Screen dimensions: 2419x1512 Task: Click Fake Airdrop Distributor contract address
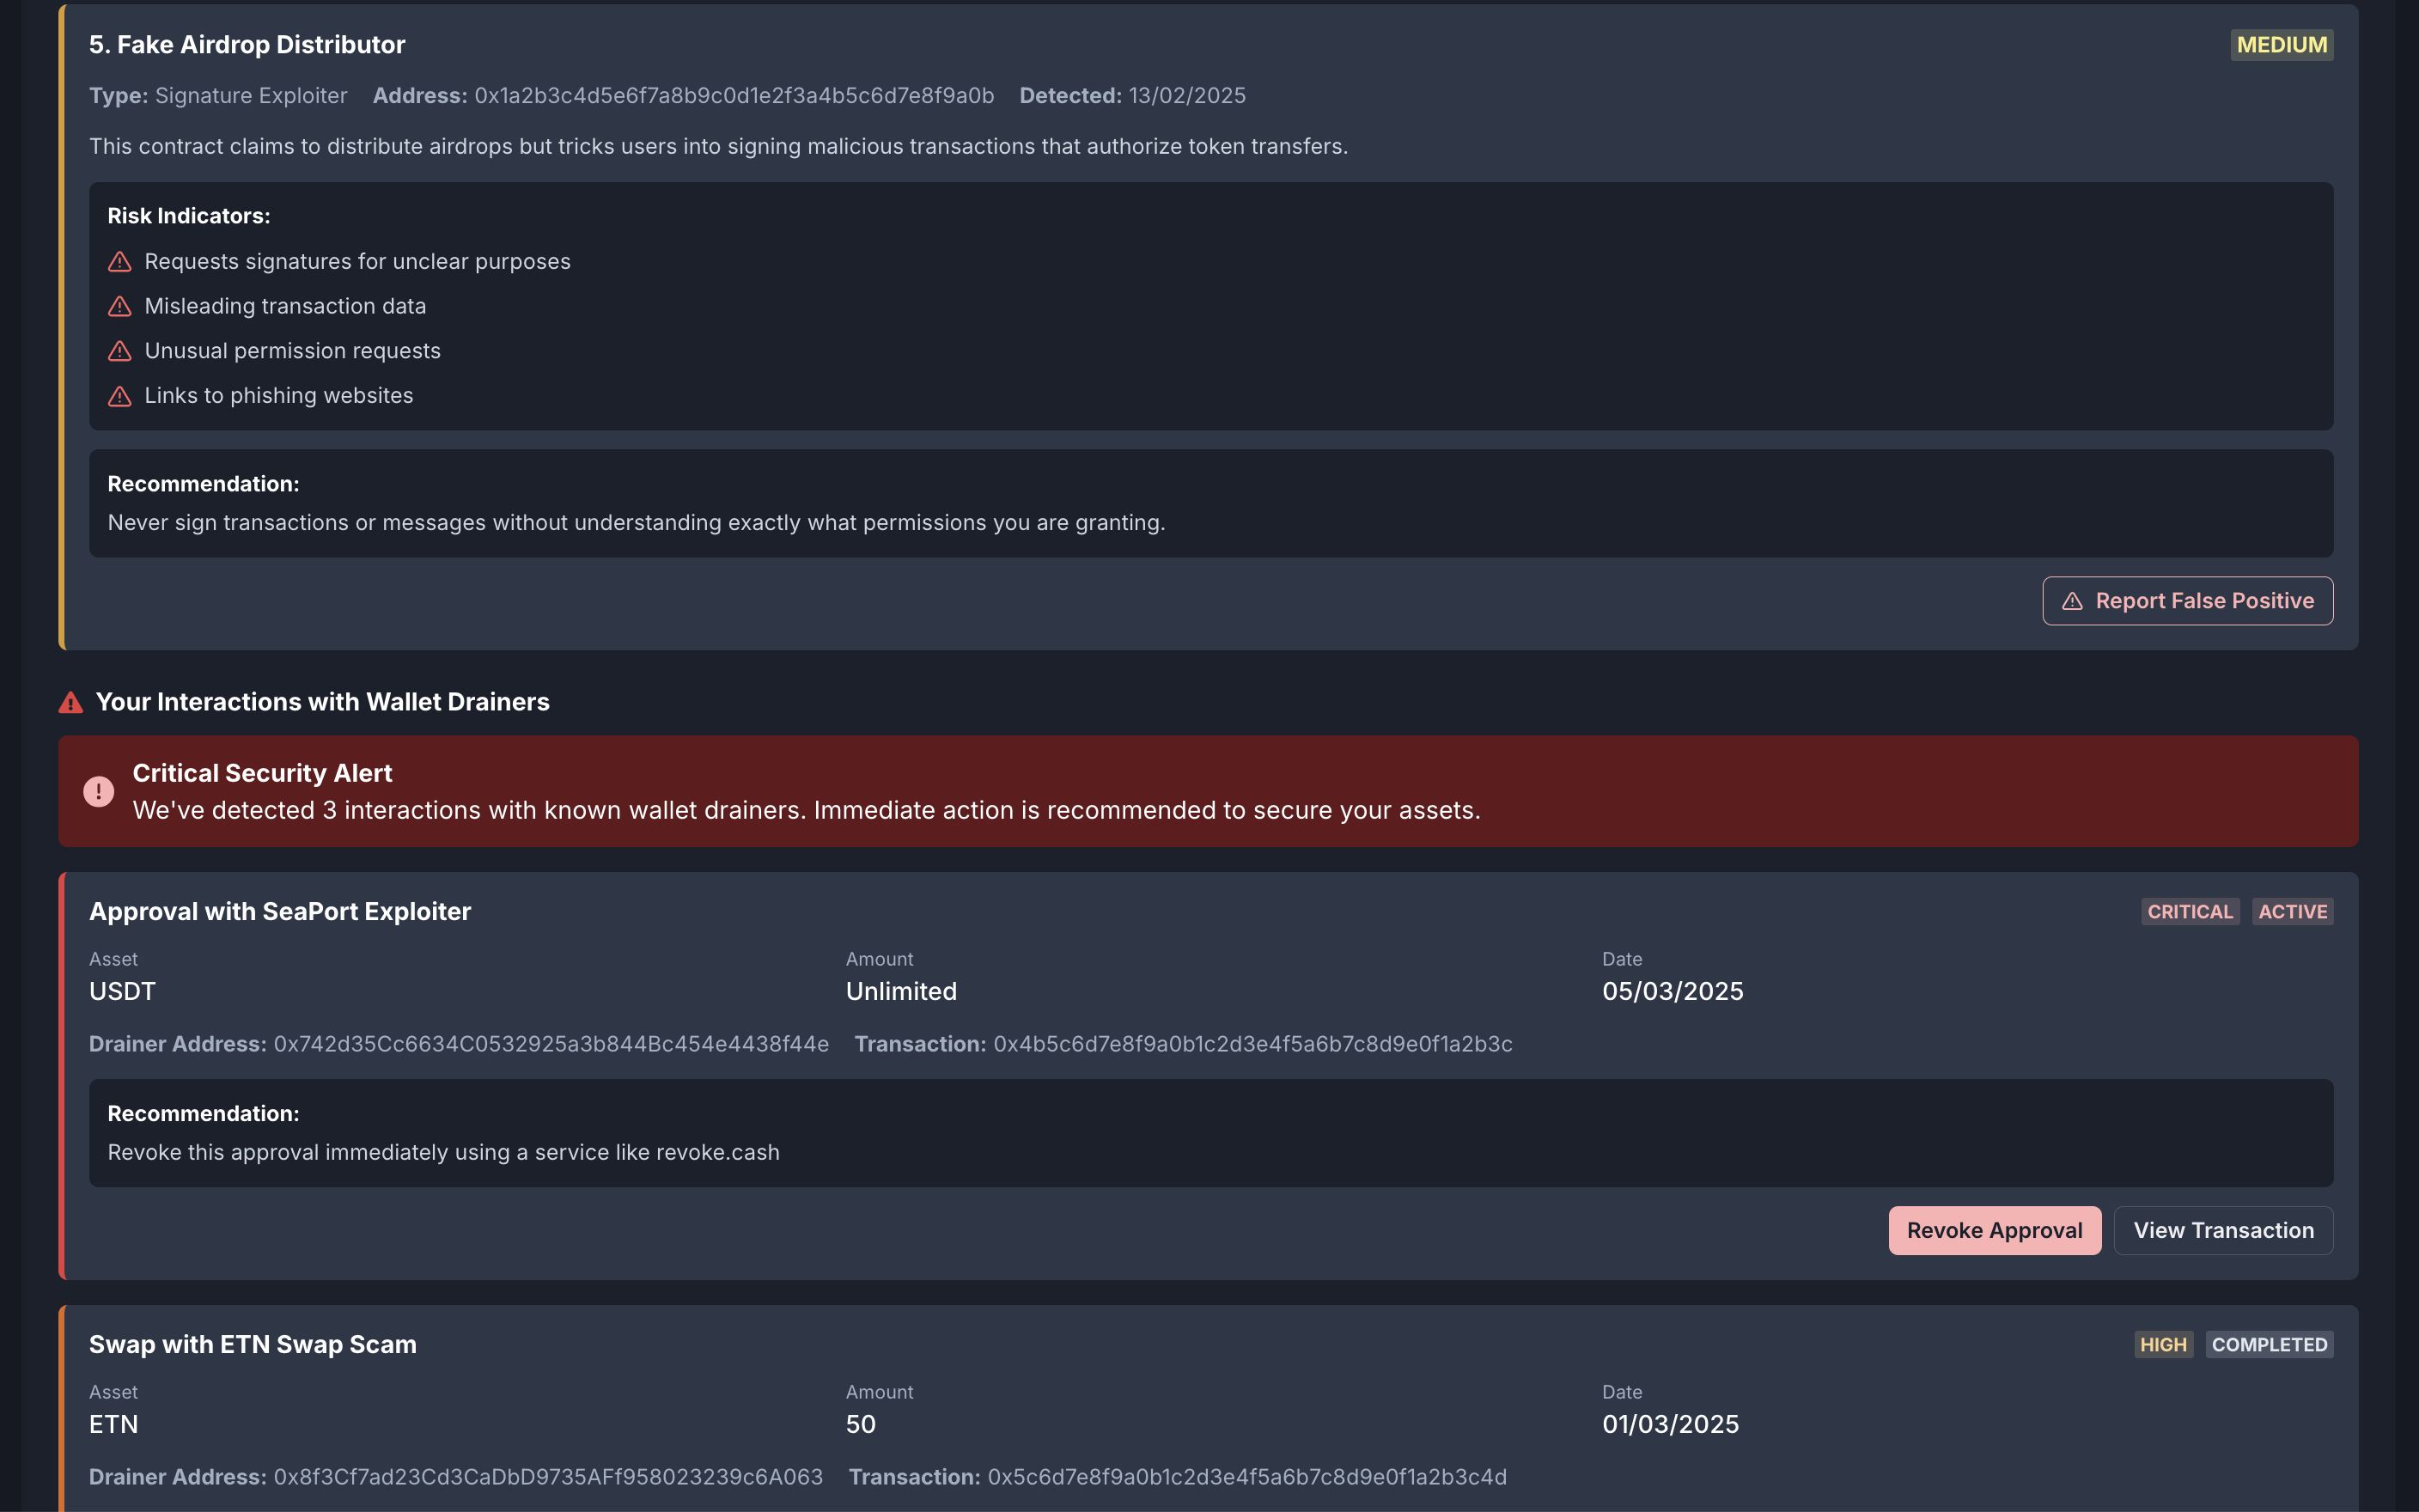[x=734, y=96]
